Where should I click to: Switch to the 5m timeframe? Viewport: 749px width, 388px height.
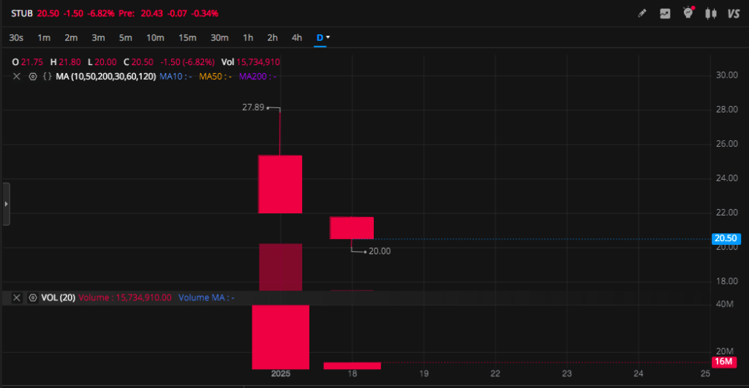(x=126, y=37)
